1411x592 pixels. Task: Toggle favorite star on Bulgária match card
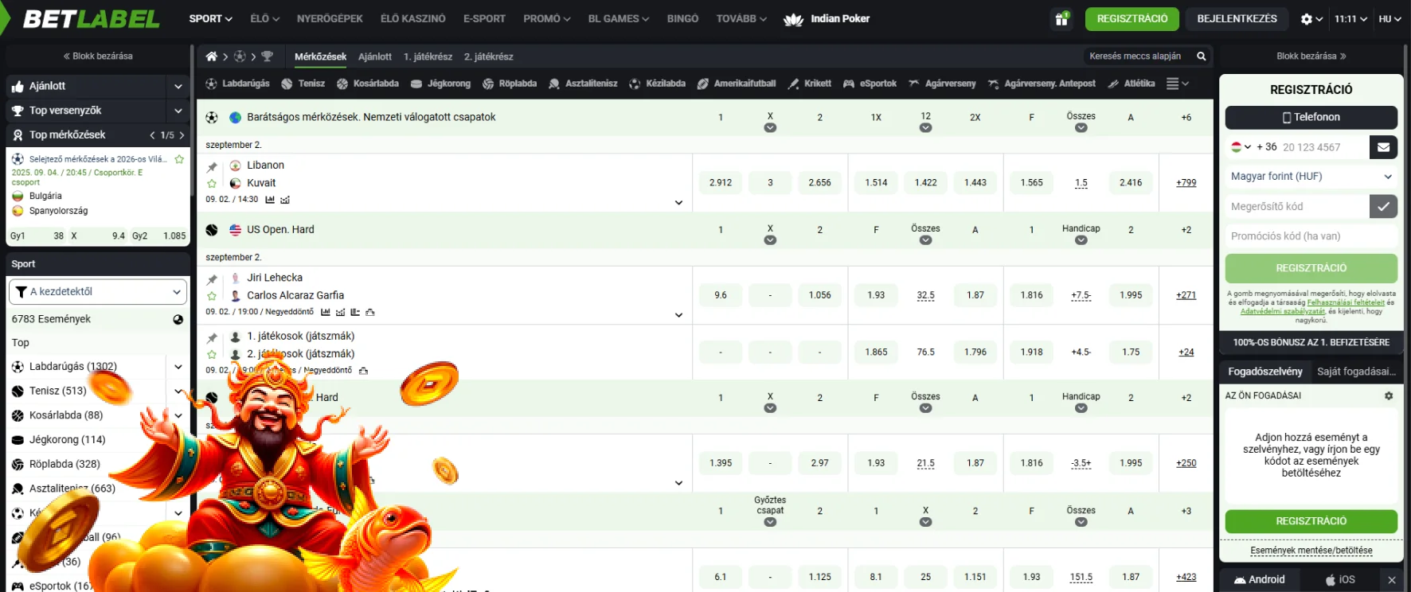coord(179,159)
